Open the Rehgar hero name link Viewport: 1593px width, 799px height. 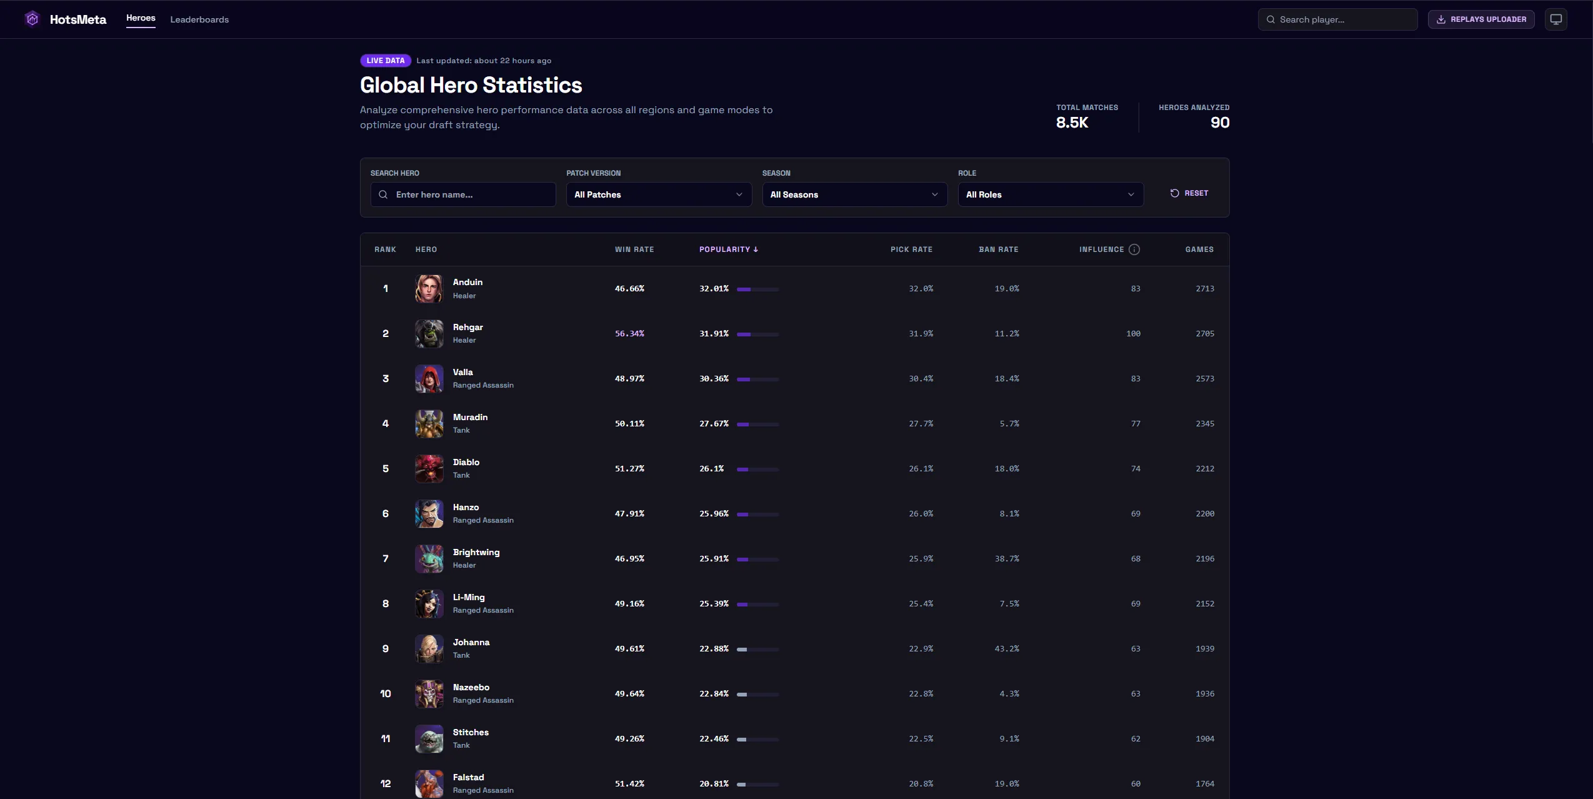(468, 327)
